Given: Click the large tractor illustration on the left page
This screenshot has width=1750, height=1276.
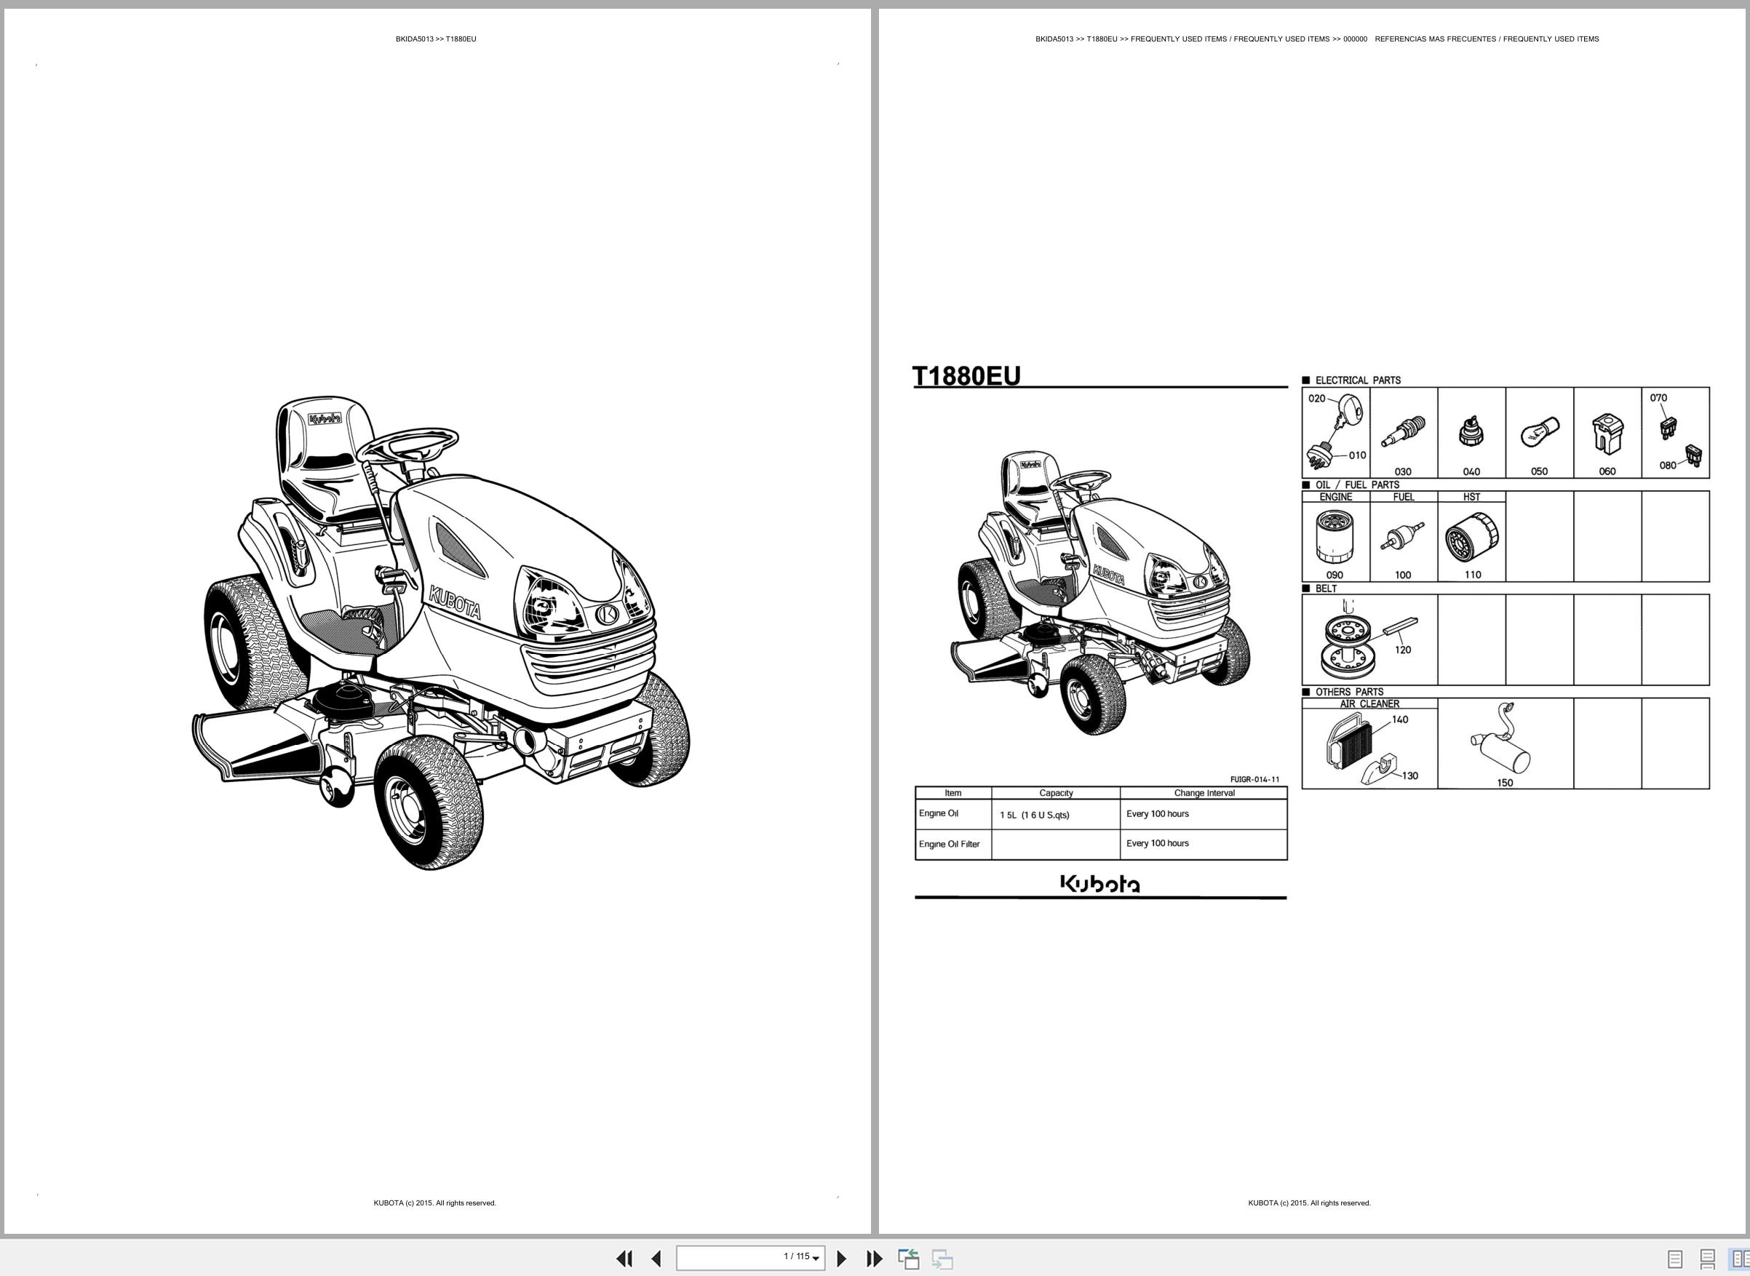Looking at the screenshot, I should [440, 634].
